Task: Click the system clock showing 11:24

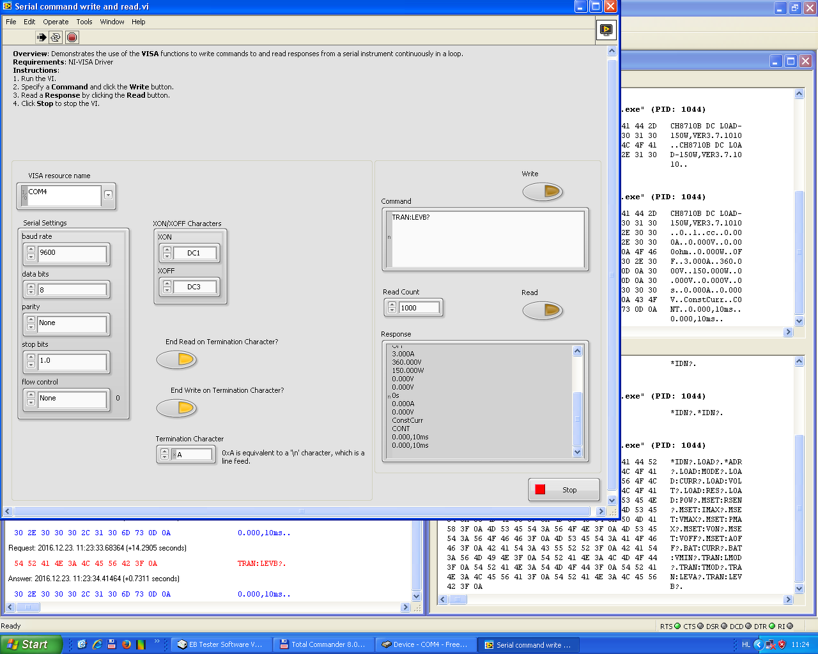Action: (800, 644)
